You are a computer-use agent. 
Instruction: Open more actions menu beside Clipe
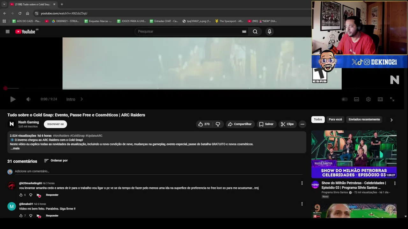tap(302, 124)
